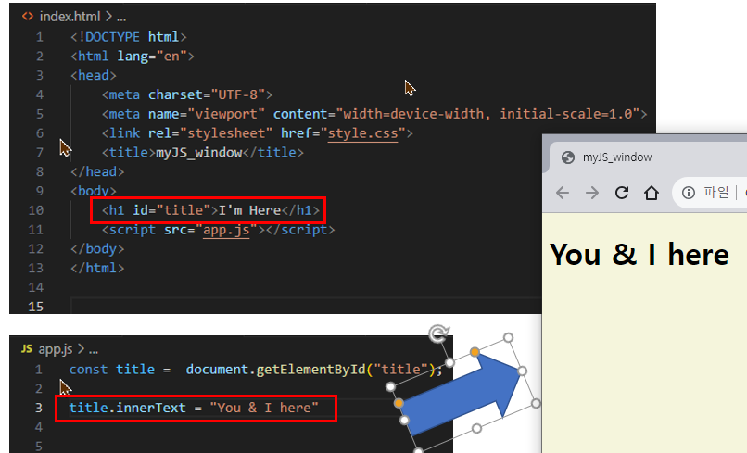Click the h1 id="title" line
Image resolution: width=747 pixels, height=453 pixels.
click(210, 210)
